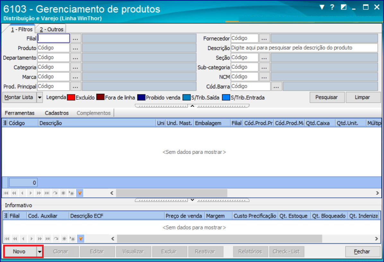
Task: Click the Limpar button
Action: (x=363, y=97)
